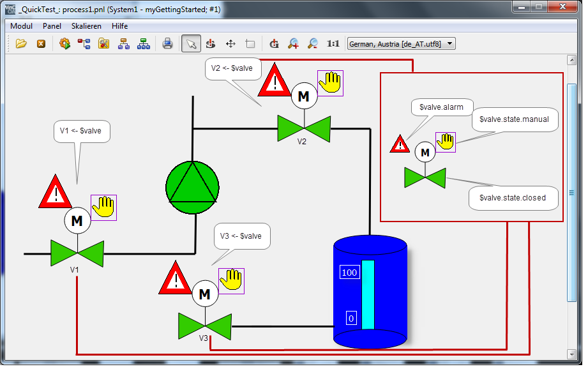Click the cyan tank level bar
This screenshot has width=588, height=376.
[x=368, y=295]
